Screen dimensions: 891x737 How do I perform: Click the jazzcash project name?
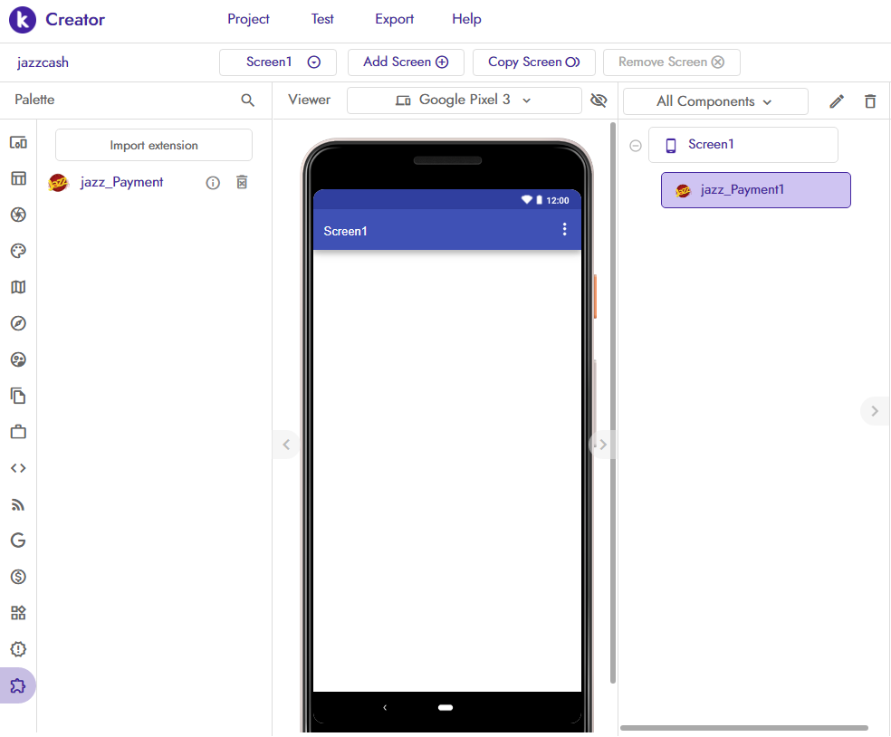coord(43,62)
